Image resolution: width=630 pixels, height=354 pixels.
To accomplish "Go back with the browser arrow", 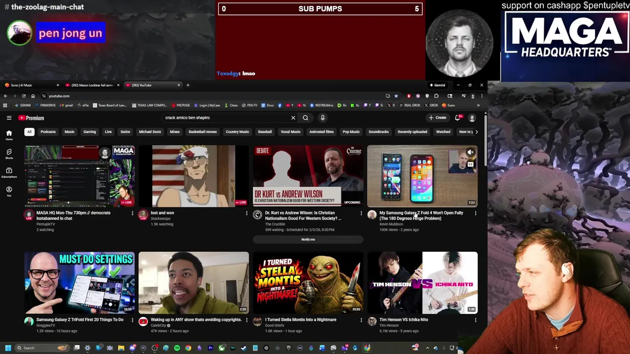I will pos(5,96).
